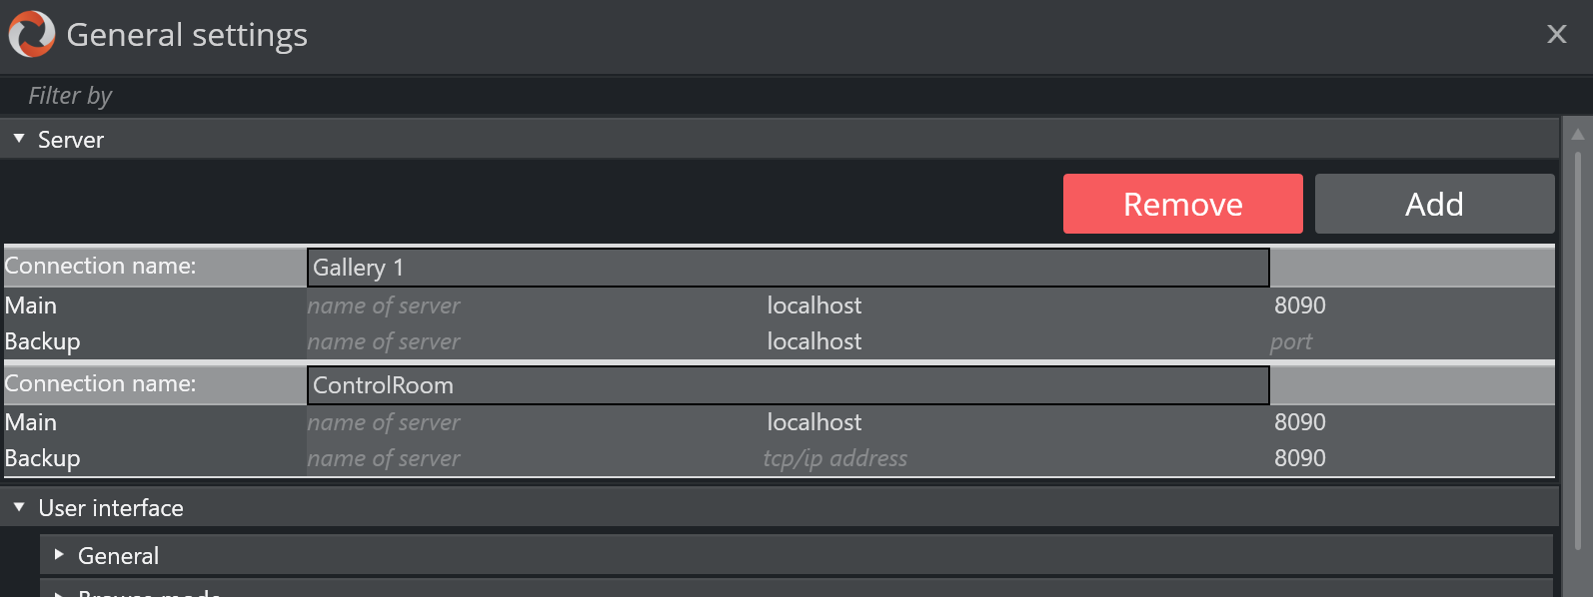1593x597 pixels.
Task: Edit the ControlRoom connection name field
Action: point(787,385)
